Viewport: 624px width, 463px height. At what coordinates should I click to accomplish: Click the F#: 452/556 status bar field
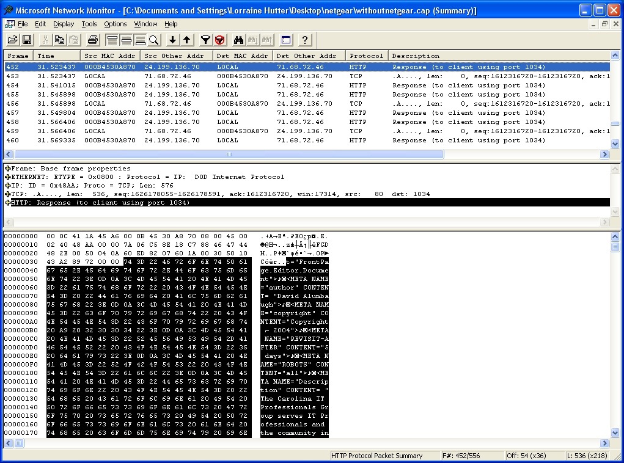[x=472, y=456]
